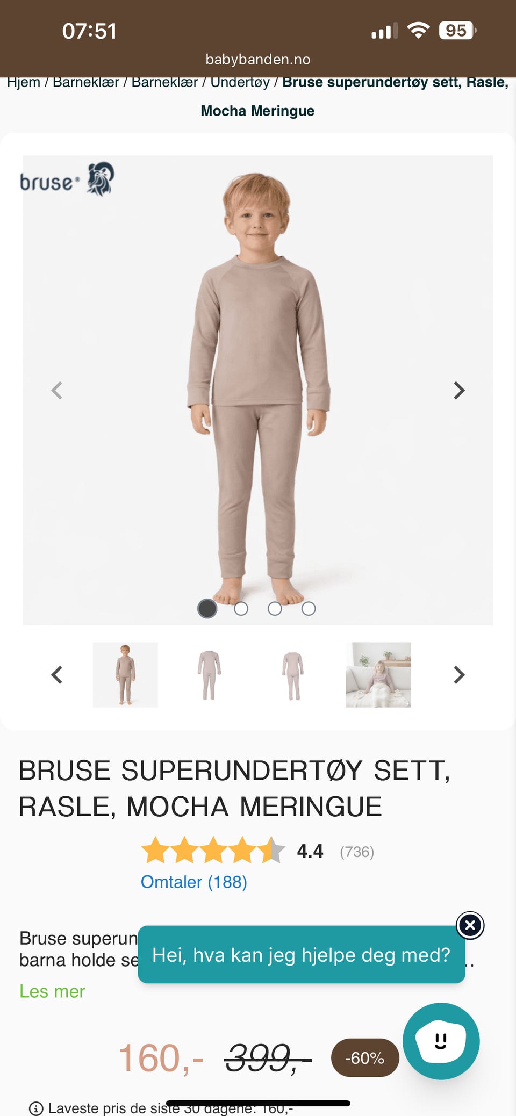Move thumbnail strip back with left chevron
This screenshot has width=516, height=1116.
(57, 675)
